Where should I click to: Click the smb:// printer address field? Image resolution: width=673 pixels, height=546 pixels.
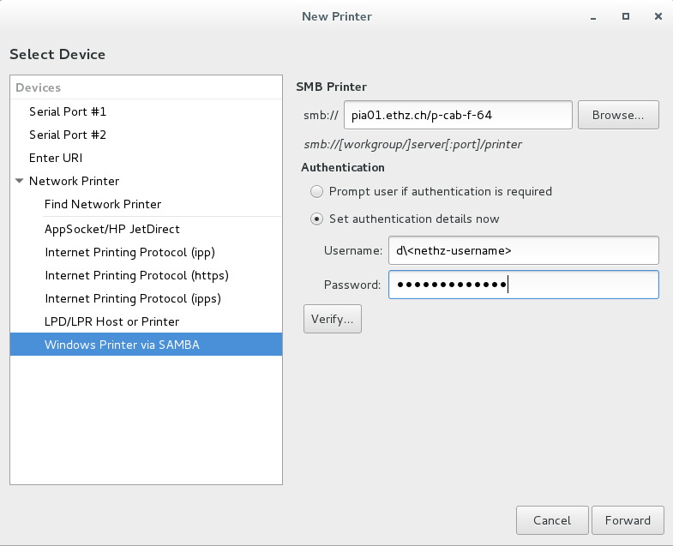[x=458, y=115]
